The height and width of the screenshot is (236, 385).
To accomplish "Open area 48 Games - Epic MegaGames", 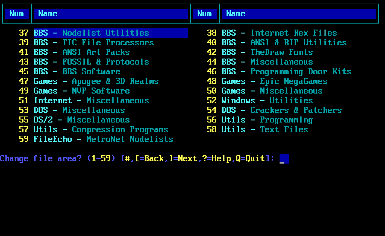I will [x=267, y=81].
